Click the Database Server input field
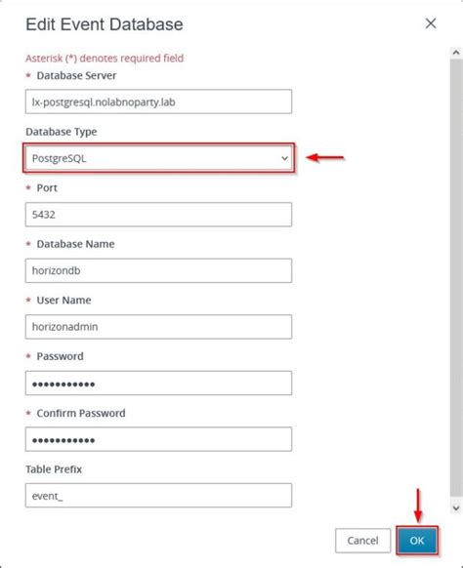Screen dimensions: 463x568 [158, 101]
